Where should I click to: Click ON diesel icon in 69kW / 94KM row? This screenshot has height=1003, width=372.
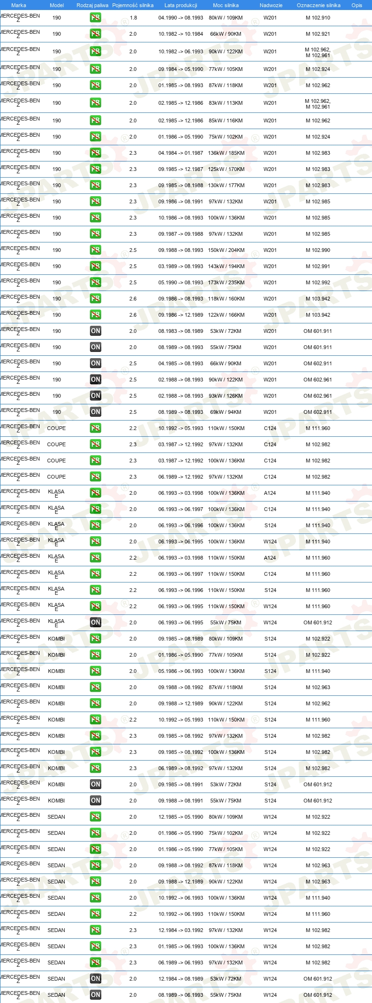pos(96,412)
